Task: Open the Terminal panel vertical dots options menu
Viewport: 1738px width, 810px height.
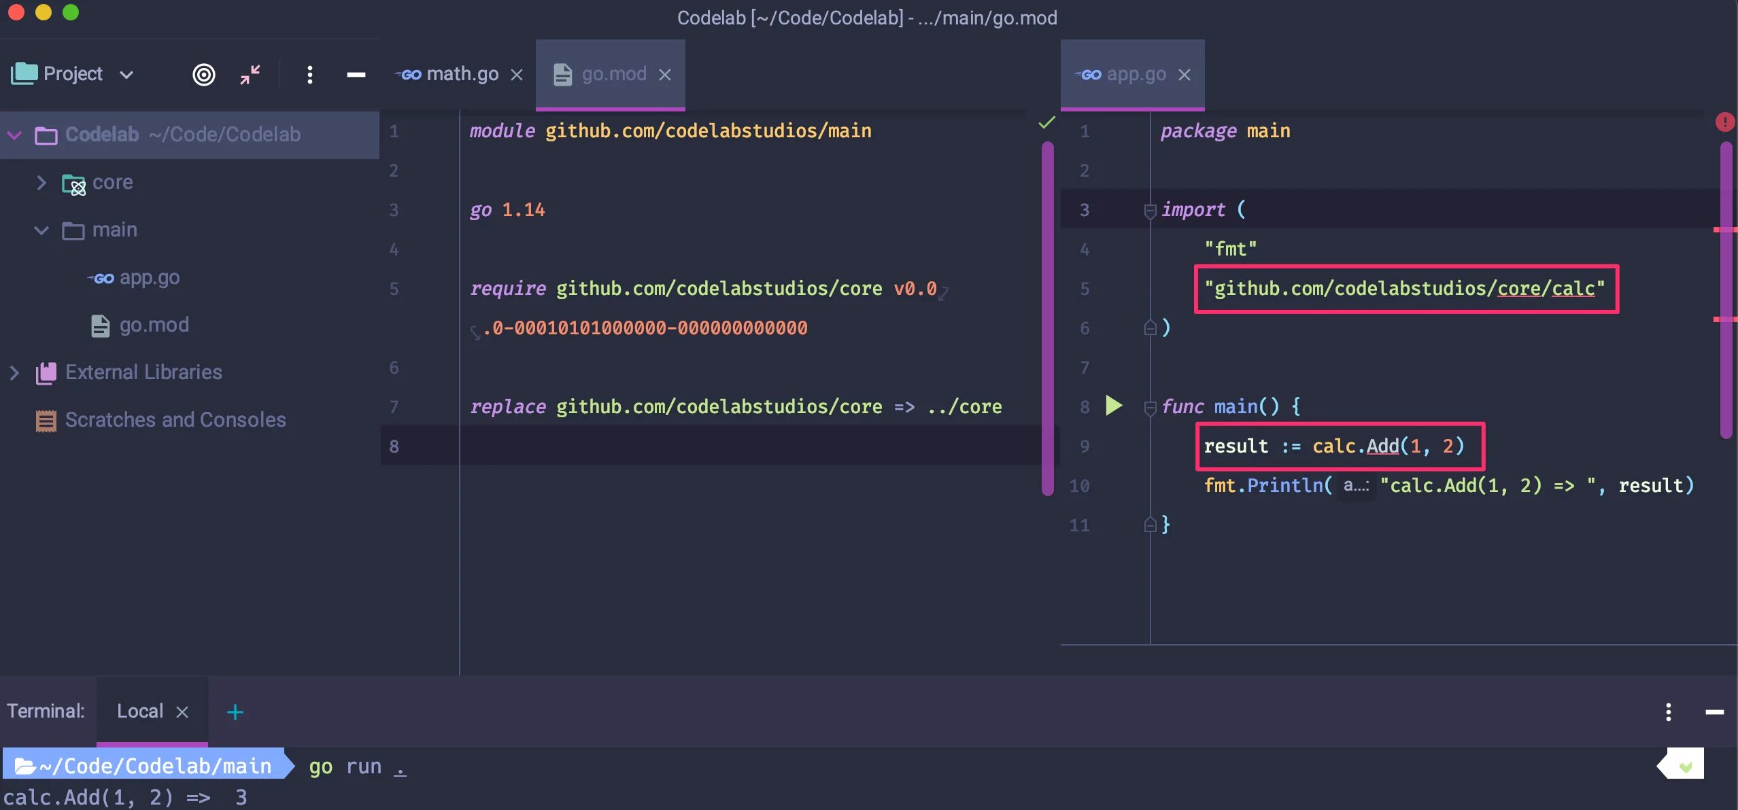Action: [x=1668, y=711]
